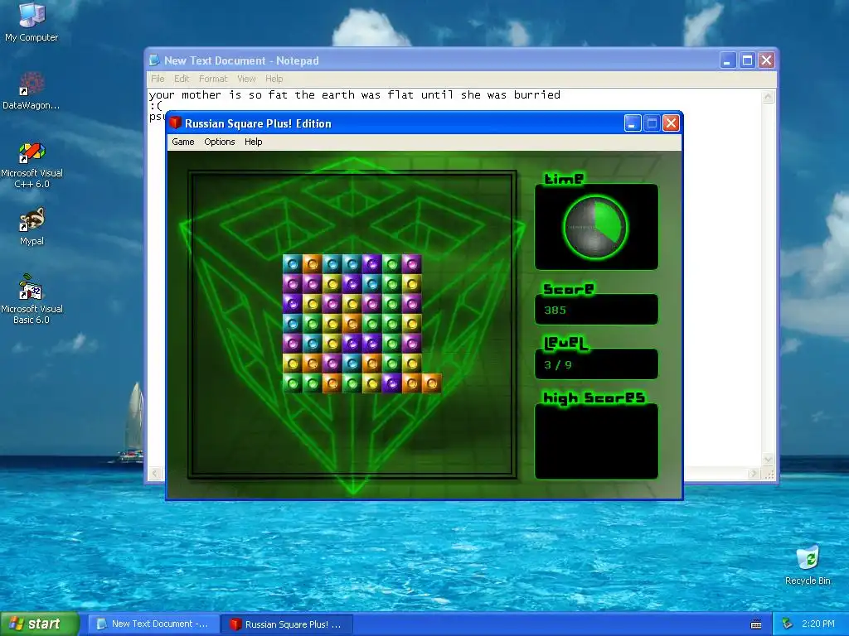The width and height of the screenshot is (849, 636).
Task: Open the Edit menu in Notepad
Action: [182, 79]
